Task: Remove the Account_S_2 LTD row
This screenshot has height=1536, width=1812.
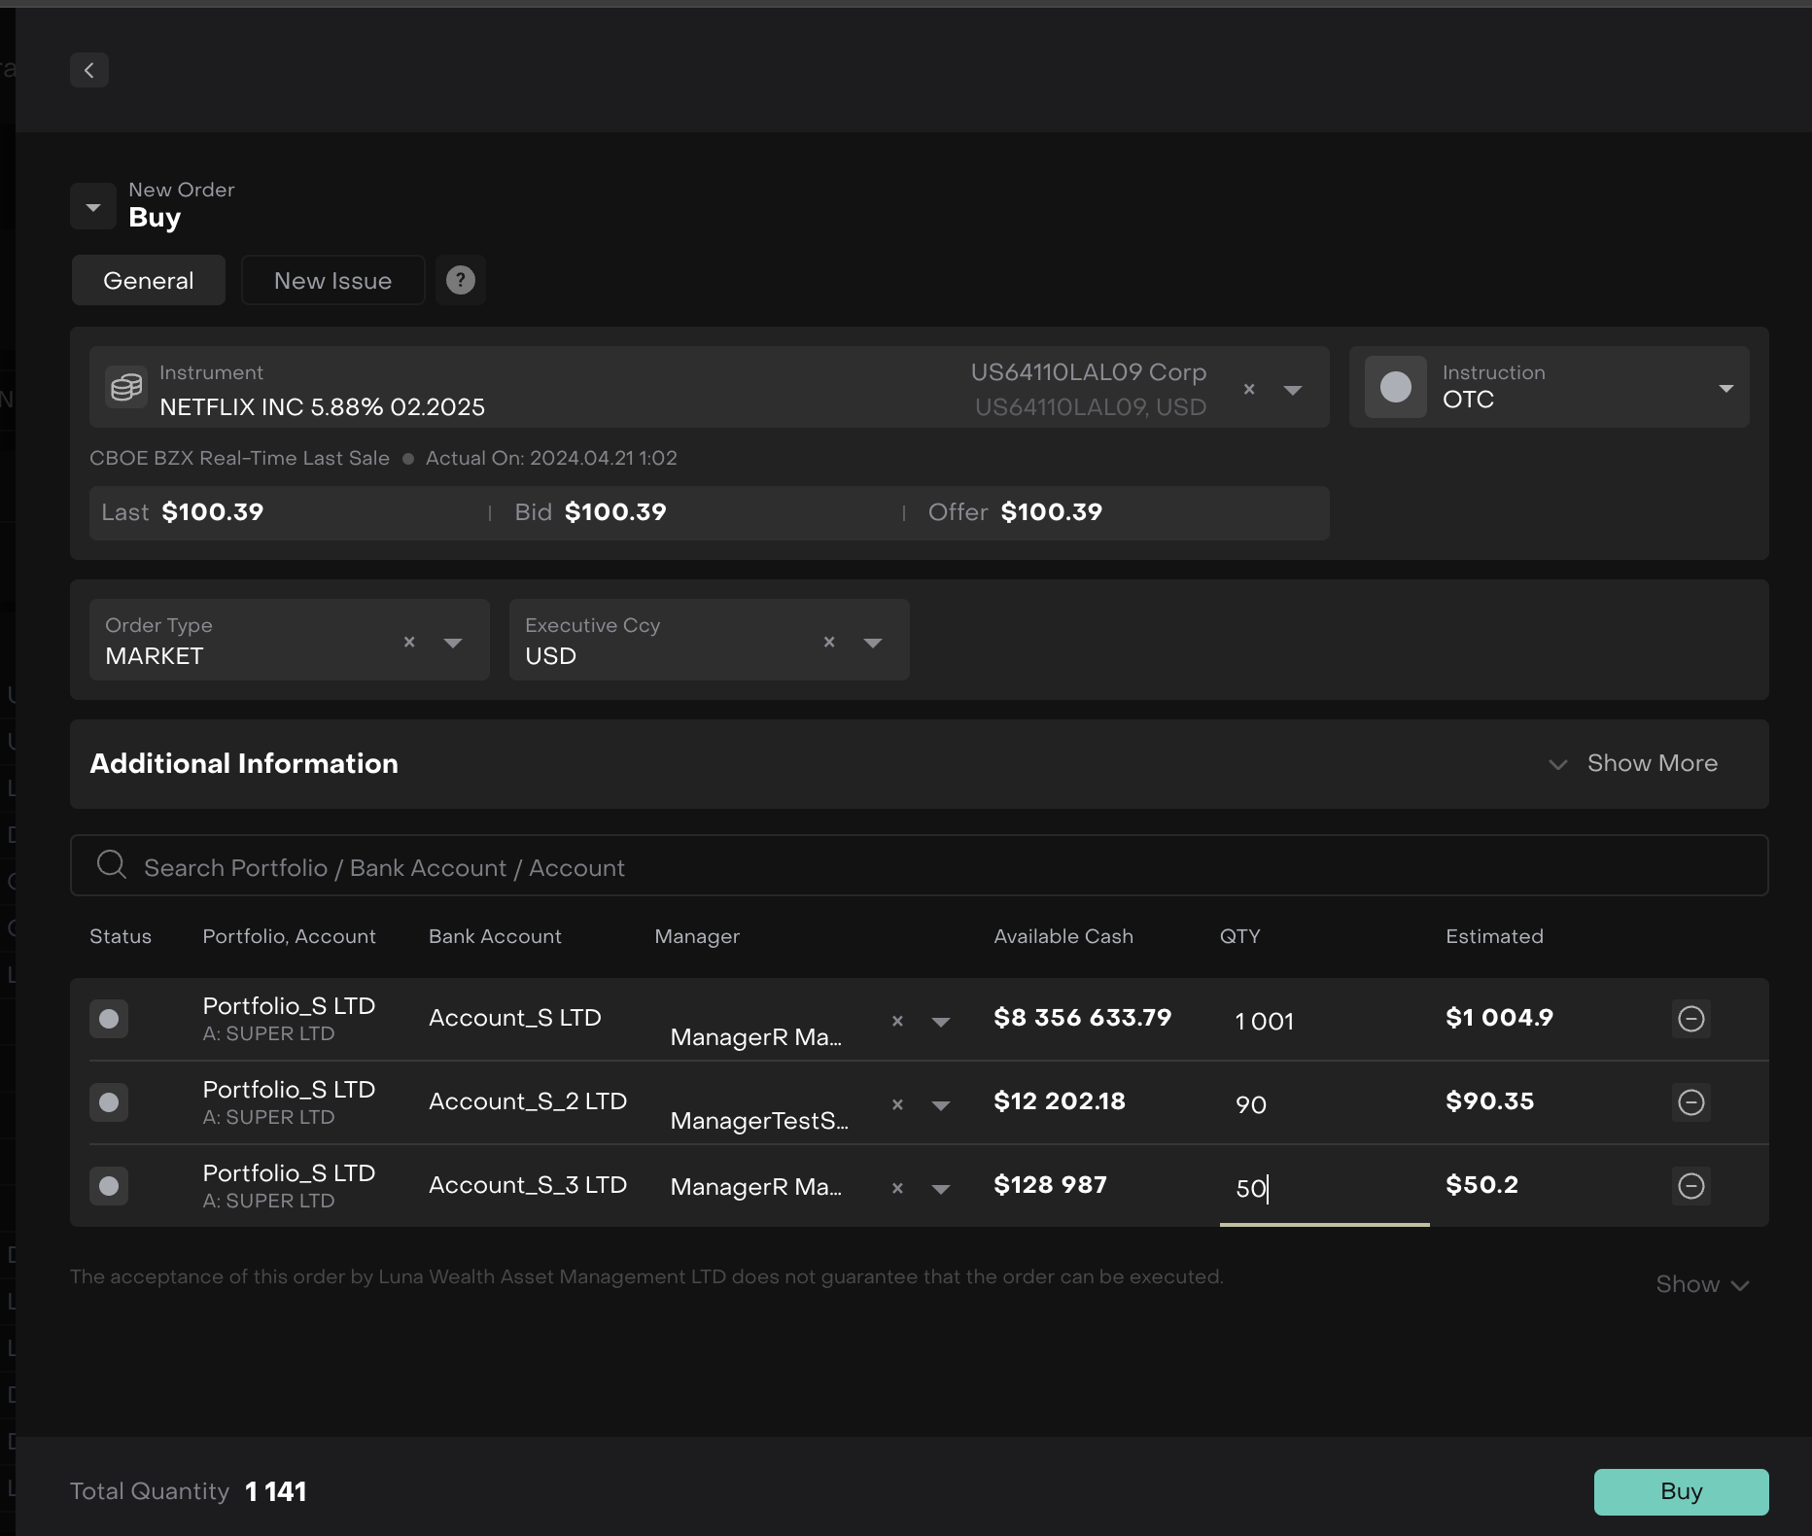Action: click(1690, 1101)
